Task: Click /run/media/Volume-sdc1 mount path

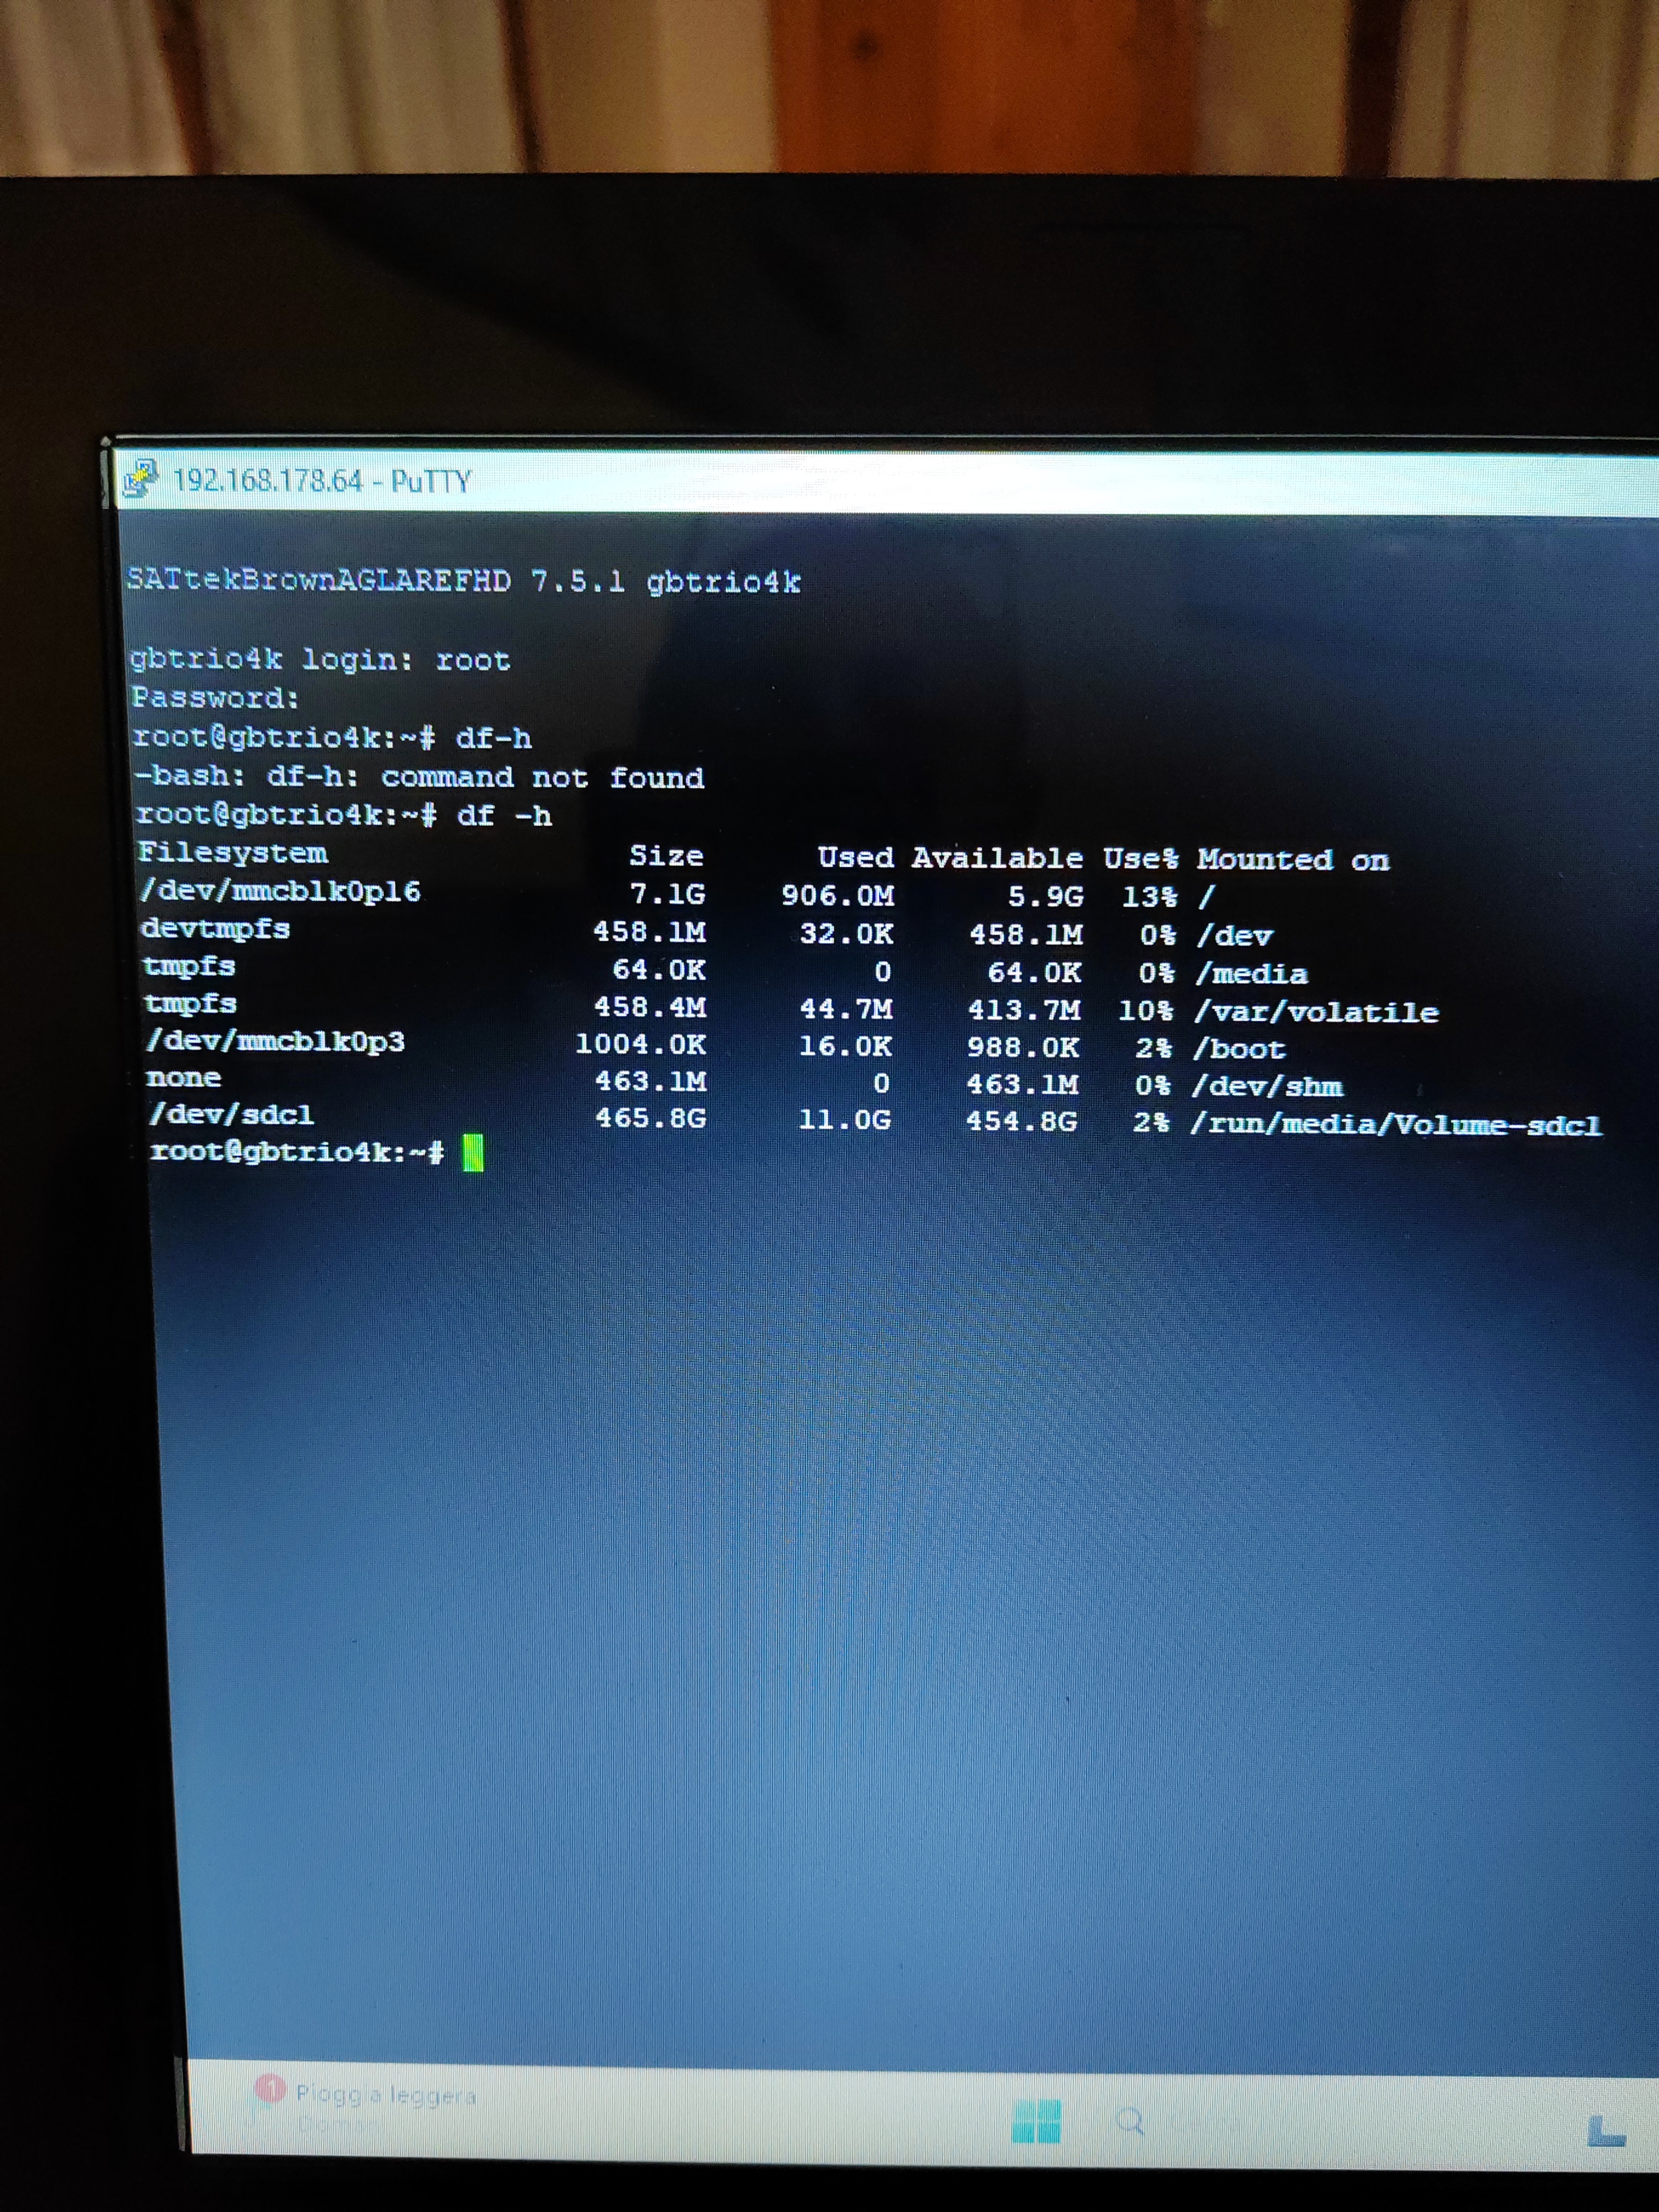Action: [1396, 1125]
